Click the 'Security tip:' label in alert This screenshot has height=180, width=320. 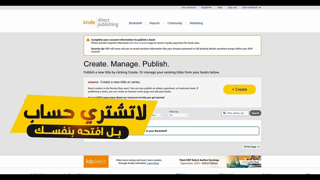click(x=98, y=49)
